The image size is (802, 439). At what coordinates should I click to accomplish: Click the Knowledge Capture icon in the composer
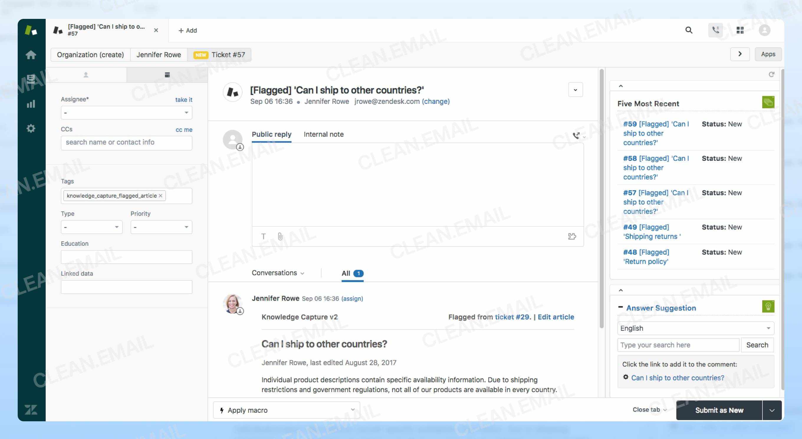(x=573, y=236)
